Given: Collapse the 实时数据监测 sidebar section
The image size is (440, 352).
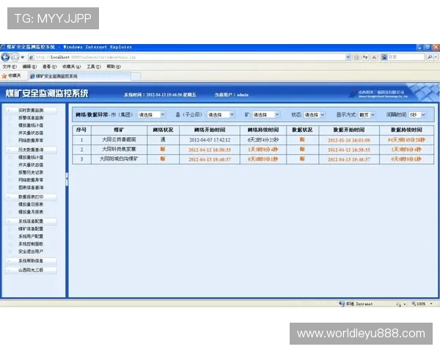Looking at the screenshot, I should click(31, 110).
